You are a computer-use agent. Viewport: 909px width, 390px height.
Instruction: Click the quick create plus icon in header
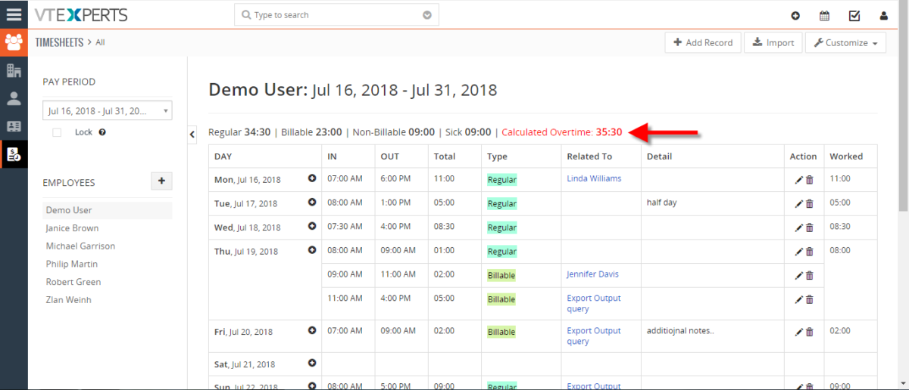[x=795, y=15]
